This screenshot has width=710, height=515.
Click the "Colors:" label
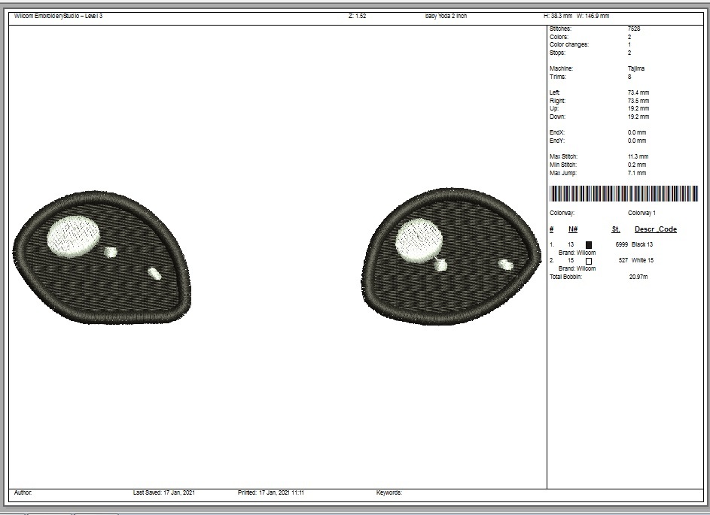tap(559, 37)
